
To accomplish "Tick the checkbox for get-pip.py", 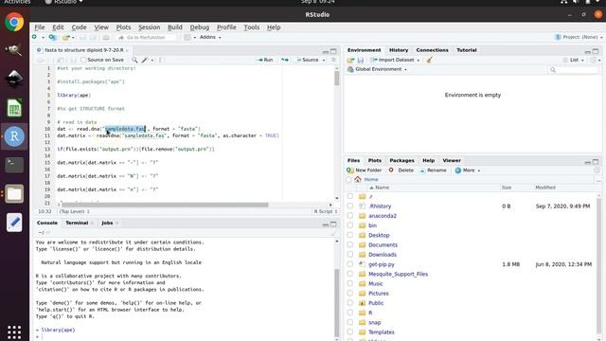I will (350, 264).
